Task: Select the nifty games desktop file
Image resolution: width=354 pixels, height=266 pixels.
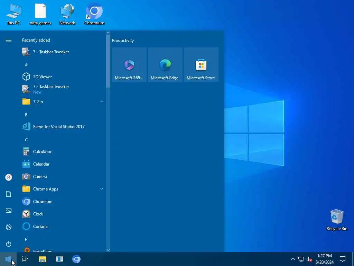Action: [x=40, y=14]
